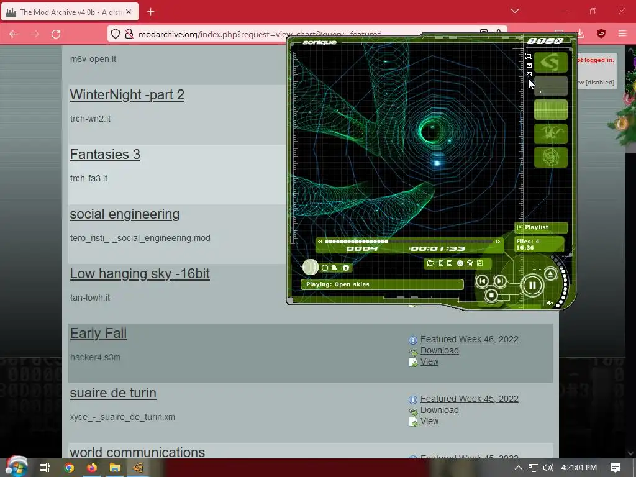Open the 'world communications' module link
The height and width of the screenshot is (477, 636).
pos(137,452)
